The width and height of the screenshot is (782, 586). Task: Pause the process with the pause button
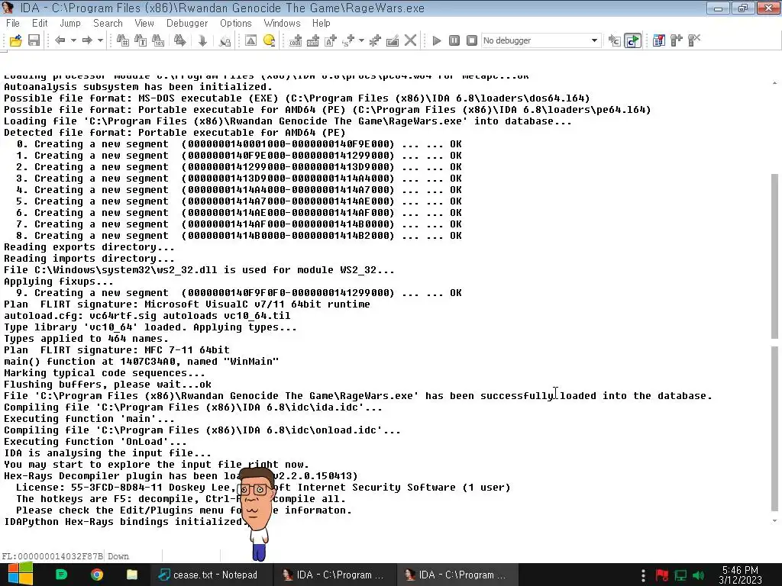pos(454,40)
